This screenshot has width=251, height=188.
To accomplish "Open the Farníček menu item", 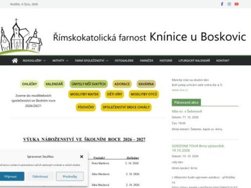I will [147, 61].
